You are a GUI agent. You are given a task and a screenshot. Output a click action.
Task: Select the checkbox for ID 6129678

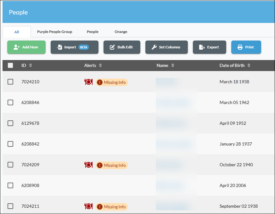point(10,123)
